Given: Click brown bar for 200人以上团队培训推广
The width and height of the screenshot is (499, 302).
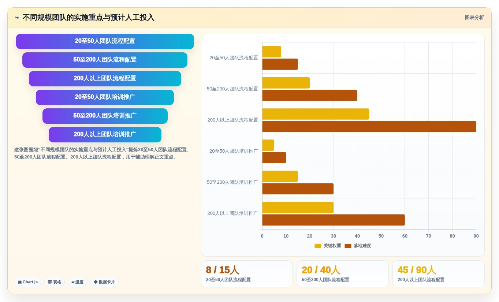Looking at the screenshot, I should pos(334,220).
